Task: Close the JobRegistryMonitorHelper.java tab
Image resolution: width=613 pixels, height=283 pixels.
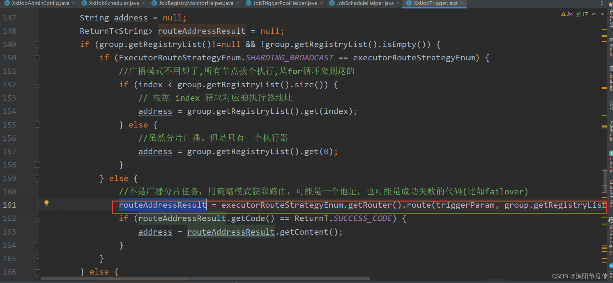Action: pyautogui.click(x=238, y=3)
